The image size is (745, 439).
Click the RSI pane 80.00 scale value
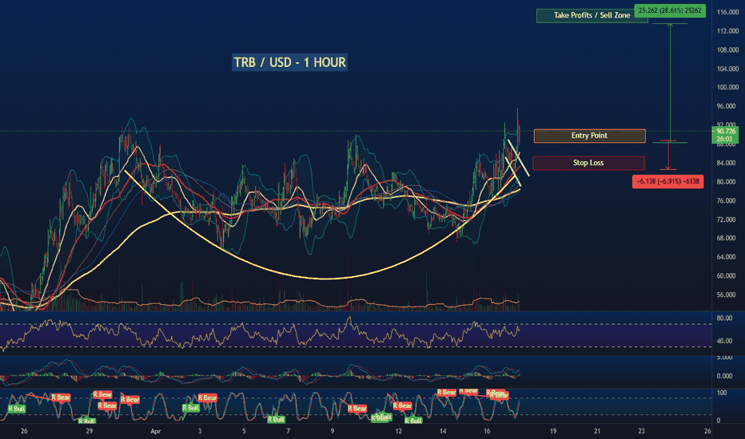pos(724,318)
